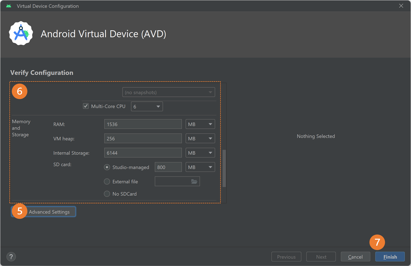Viewport: 411px width, 266px height.
Task: Click the VM heap value field
Action: point(143,138)
